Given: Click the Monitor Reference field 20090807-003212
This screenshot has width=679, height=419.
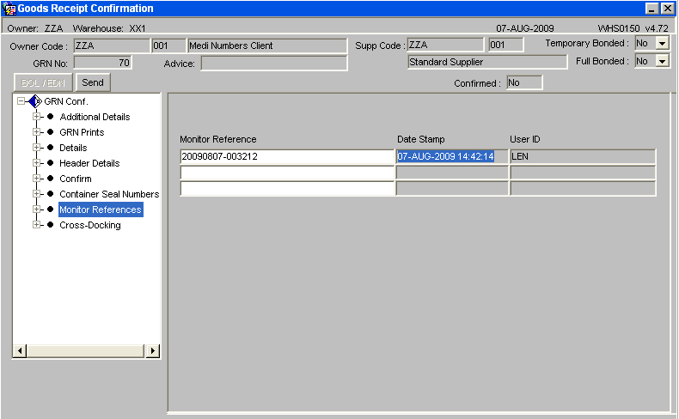Looking at the screenshot, I should 287,156.
